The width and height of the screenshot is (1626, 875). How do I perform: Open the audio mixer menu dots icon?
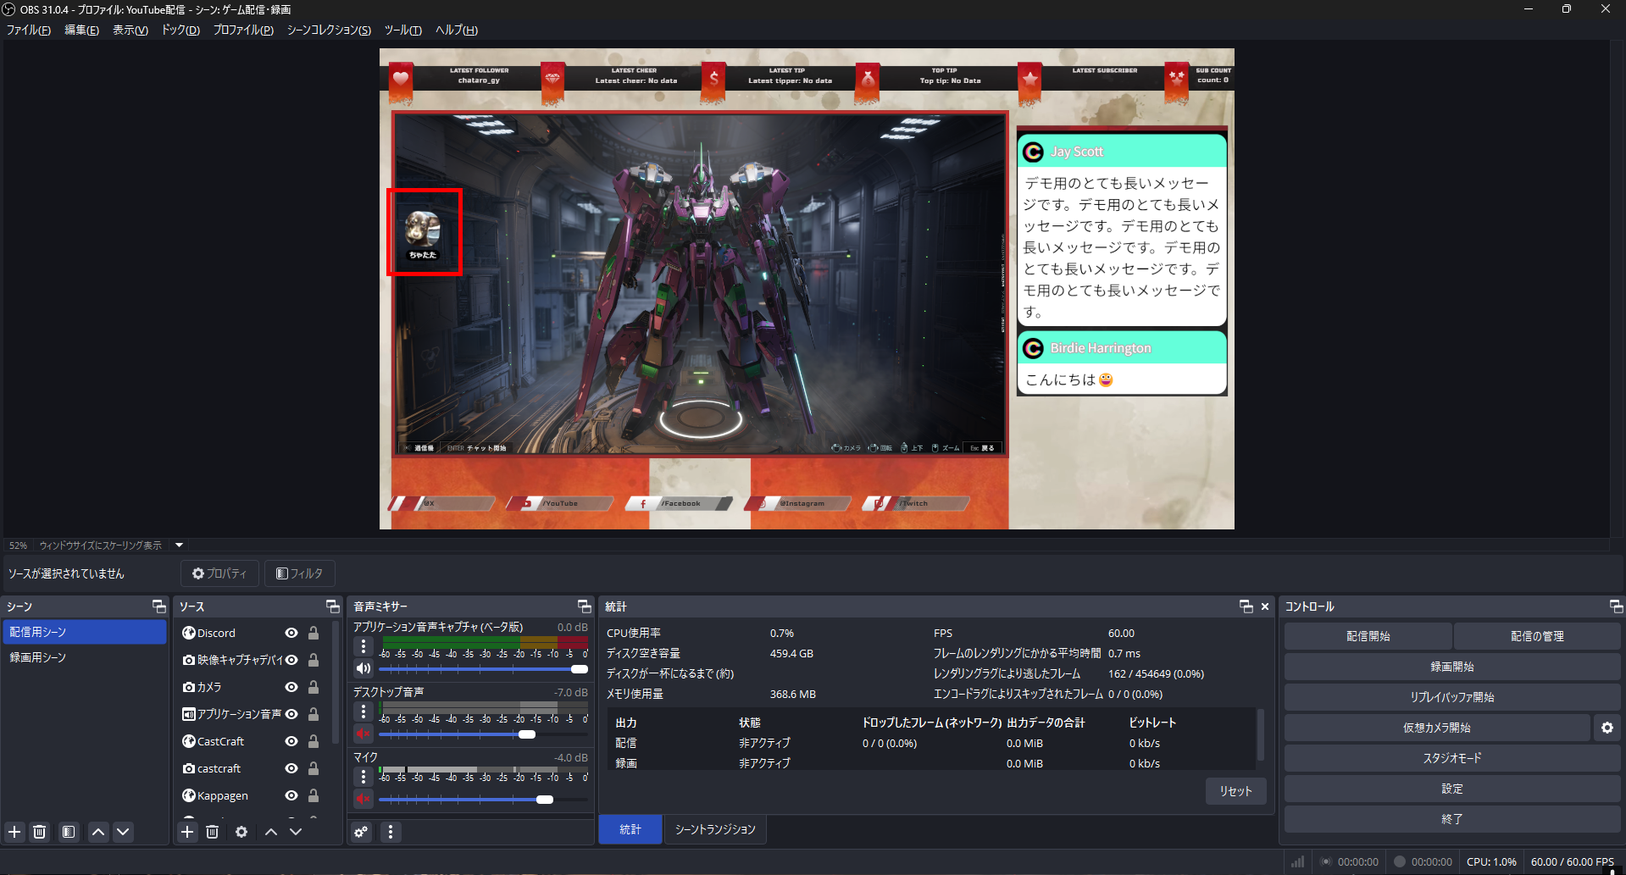pos(391,832)
